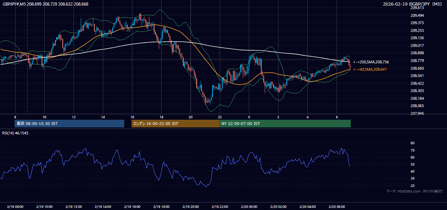Click hour tick '18' under the candlestick chart
Screen dimensions: 447x210
(x=161, y=117)
